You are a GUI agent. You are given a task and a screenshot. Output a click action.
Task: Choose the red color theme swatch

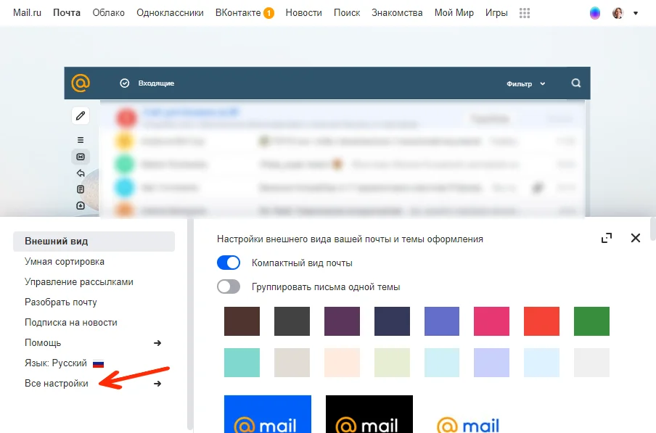click(x=541, y=321)
